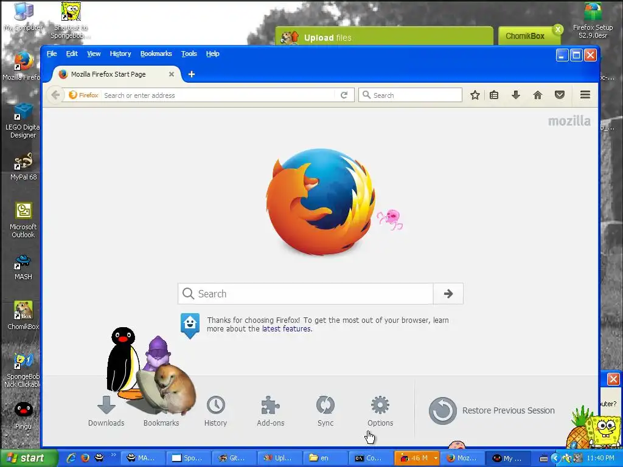Screen dimensions: 623x467
Task: Show your bookmarks list toolbar icon
Action: [494, 95]
